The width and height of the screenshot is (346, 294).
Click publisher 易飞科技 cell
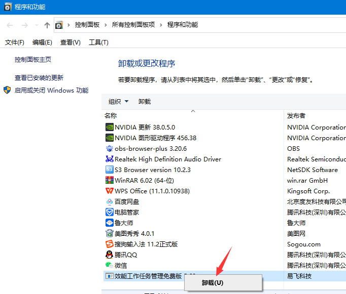(299, 276)
